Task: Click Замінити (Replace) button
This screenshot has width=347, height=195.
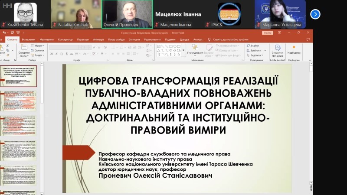Action: [255, 50]
